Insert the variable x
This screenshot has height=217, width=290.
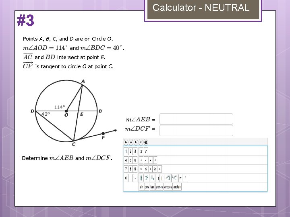point(141,151)
